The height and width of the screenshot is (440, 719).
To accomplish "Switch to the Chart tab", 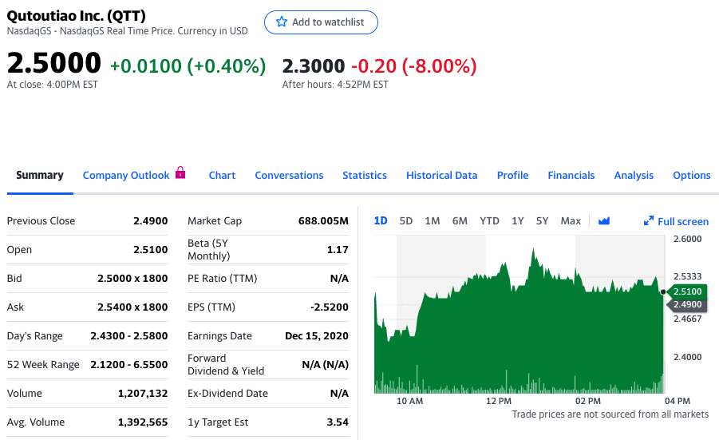I will 222,175.
